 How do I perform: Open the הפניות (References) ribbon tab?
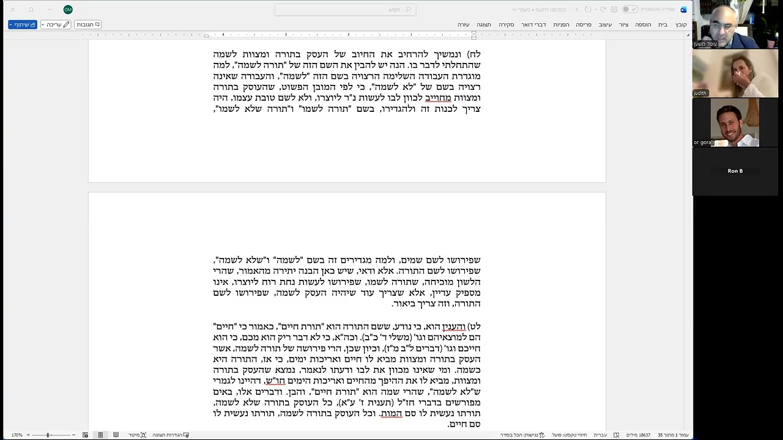pos(561,24)
